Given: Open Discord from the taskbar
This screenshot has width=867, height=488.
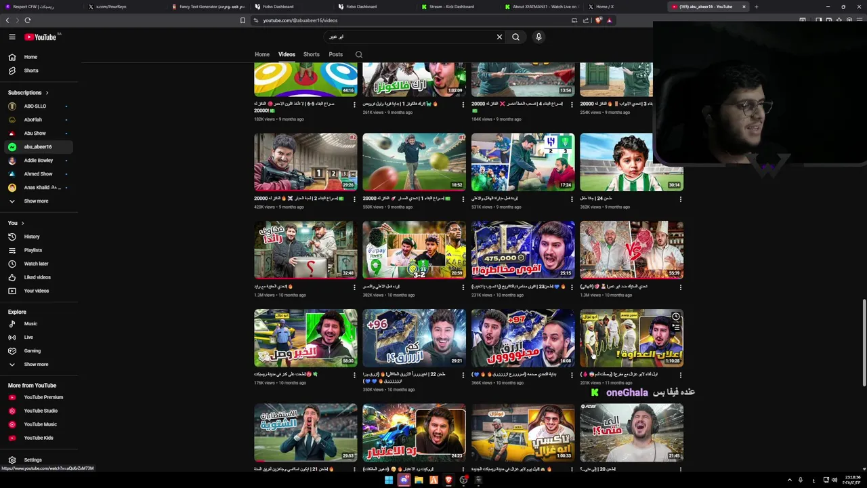Looking at the screenshot, I should click(x=404, y=480).
